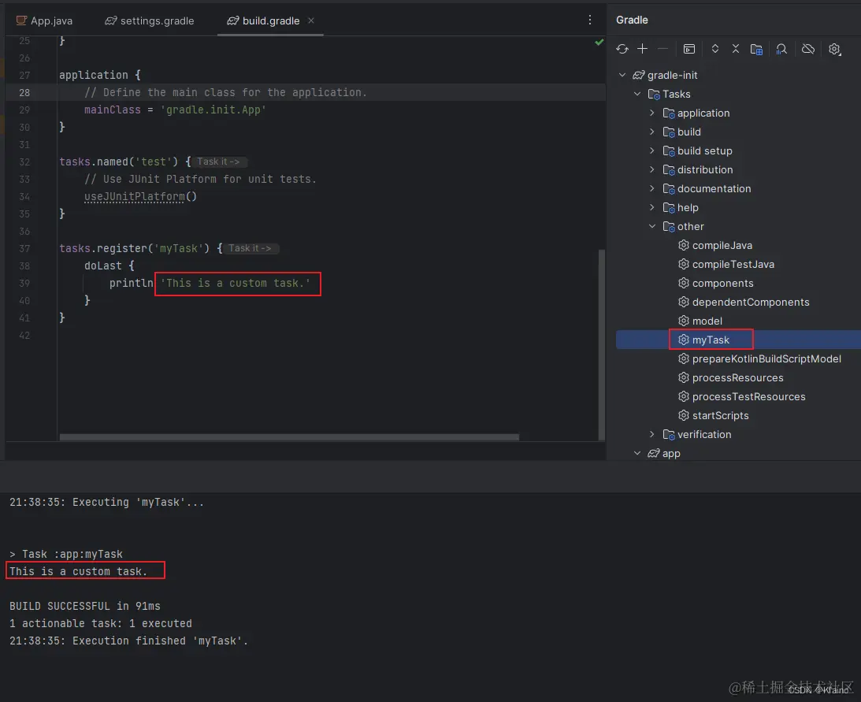Screen dimensions: 861x702
Task: Click green checkmark inspection indicator
Action: [599, 43]
